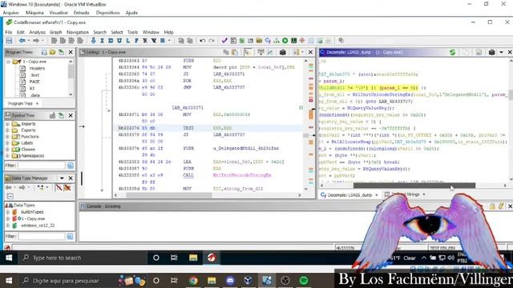Collapse all via minus box in Data Type Manager

(x=10, y=196)
